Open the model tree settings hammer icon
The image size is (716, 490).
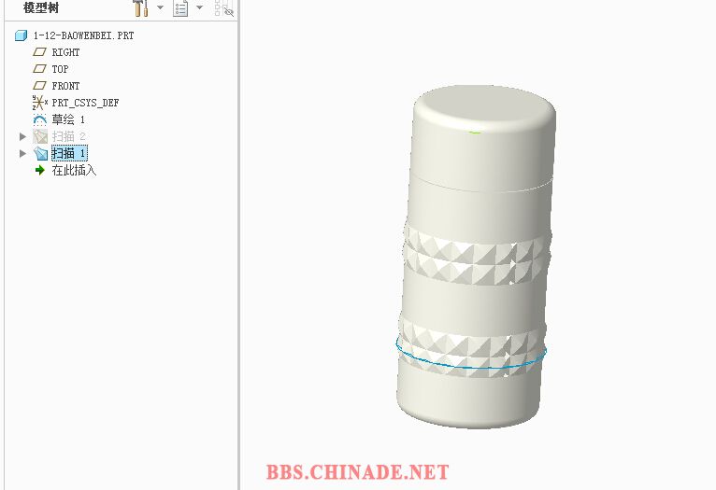tap(140, 7)
